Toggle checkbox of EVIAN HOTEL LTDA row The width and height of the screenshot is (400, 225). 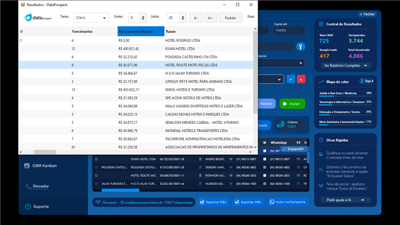coord(96,159)
